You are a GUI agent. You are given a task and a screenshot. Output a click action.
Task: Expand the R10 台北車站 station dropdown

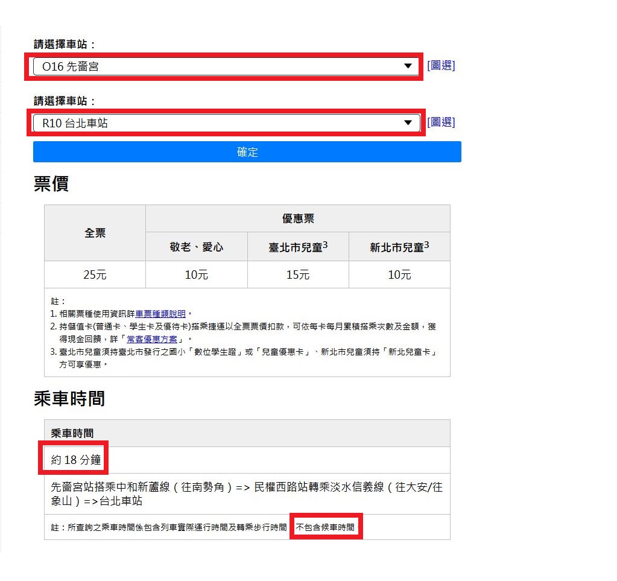click(x=226, y=123)
